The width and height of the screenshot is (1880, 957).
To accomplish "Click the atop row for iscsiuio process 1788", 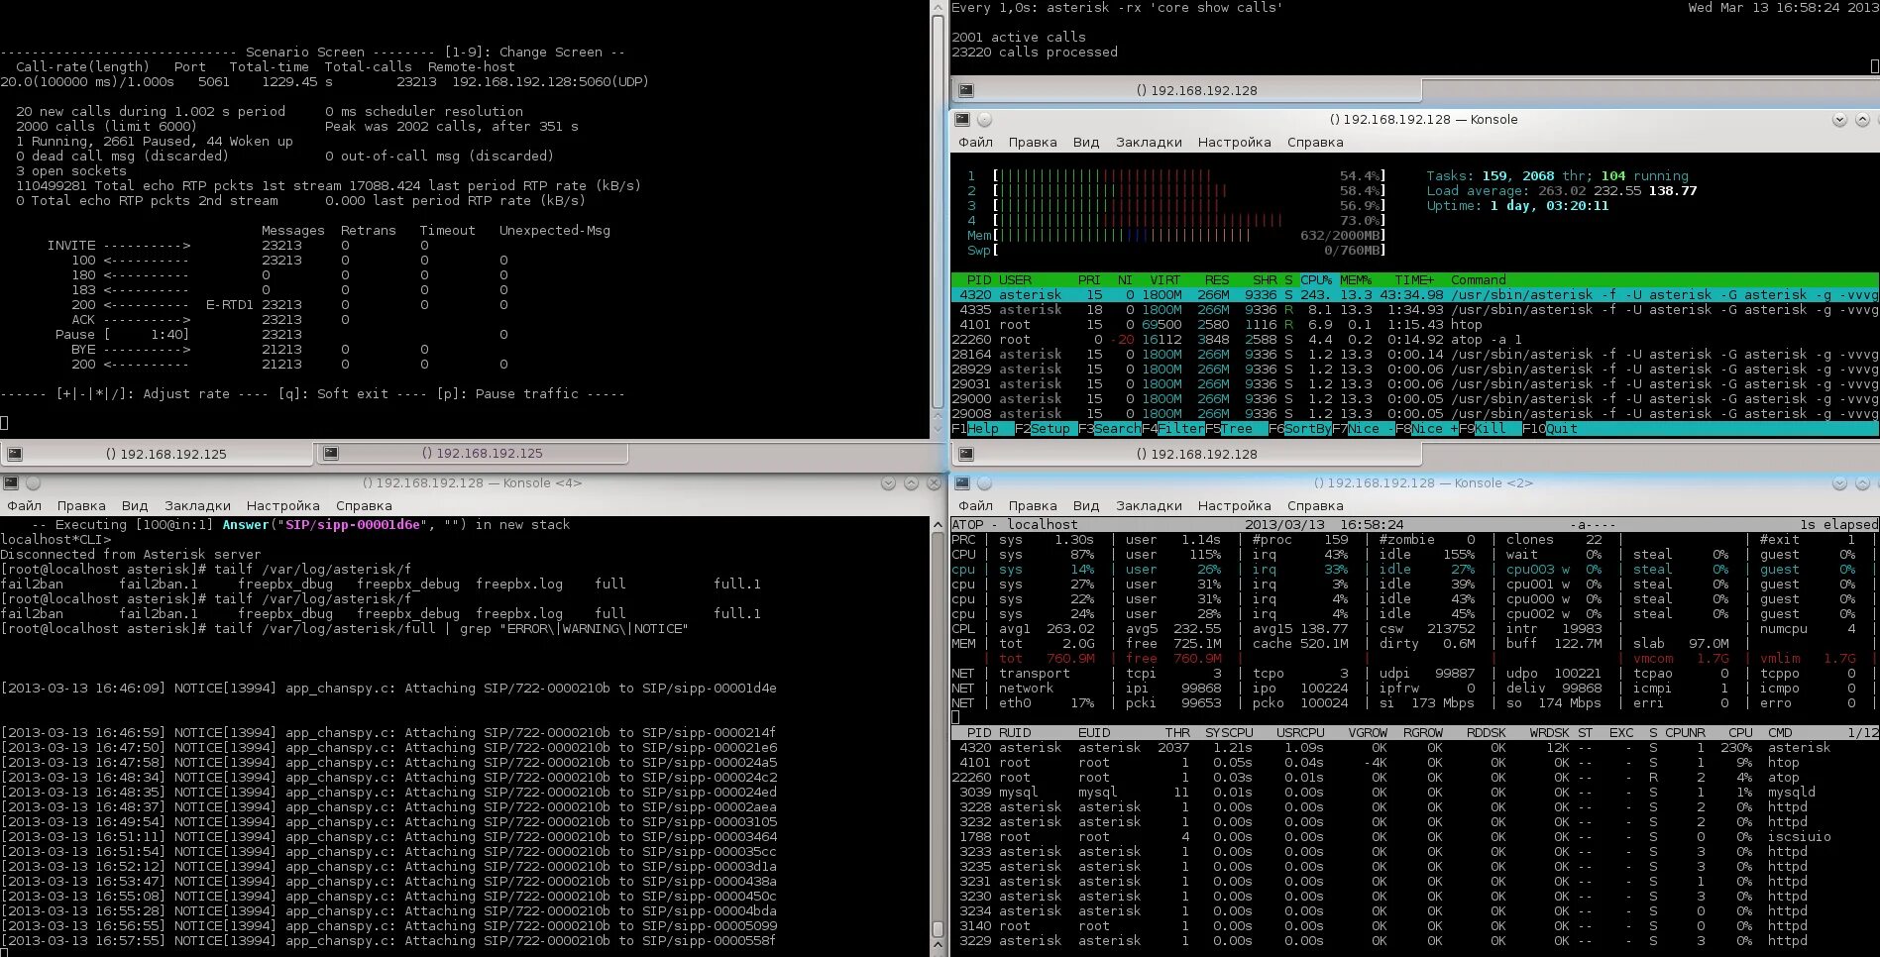I will point(1414,837).
